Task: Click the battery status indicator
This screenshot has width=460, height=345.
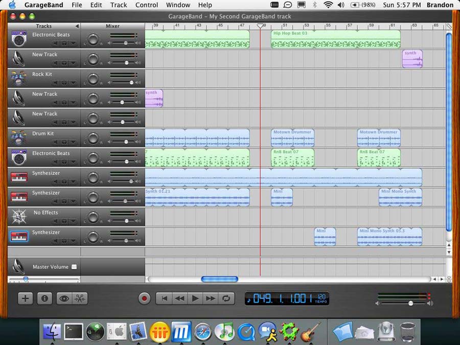Action: click(x=363, y=5)
